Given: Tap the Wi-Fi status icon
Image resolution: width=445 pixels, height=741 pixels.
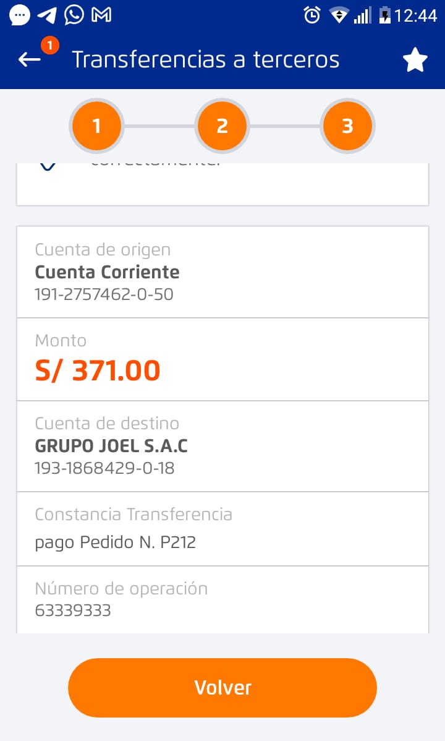Looking at the screenshot, I should (339, 15).
